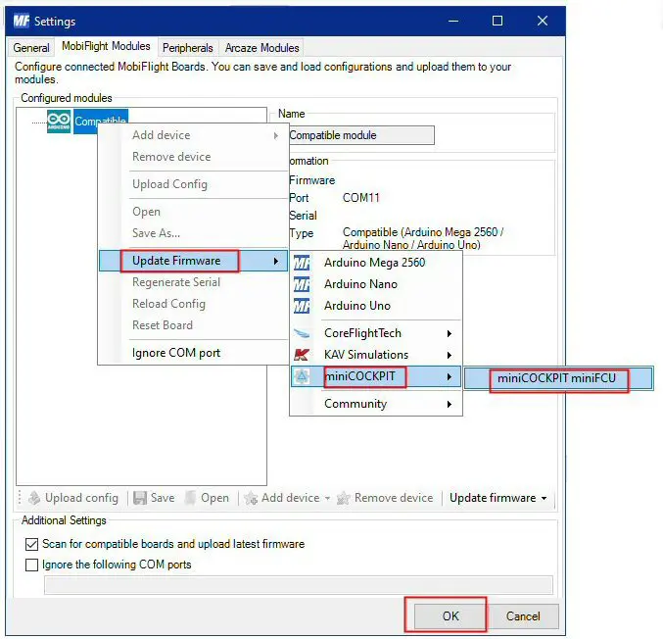
Task: Click the toolbar grip handle
Action: point(20,498)
